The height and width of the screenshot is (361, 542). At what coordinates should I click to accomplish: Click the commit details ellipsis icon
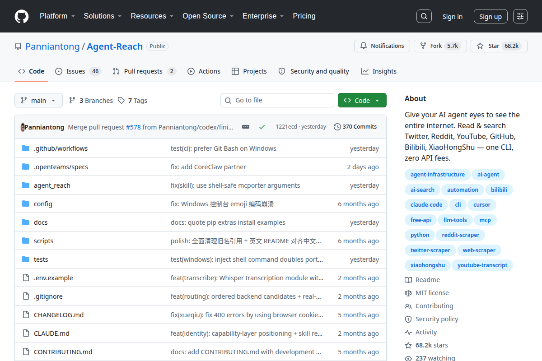(x=246, y=127)
